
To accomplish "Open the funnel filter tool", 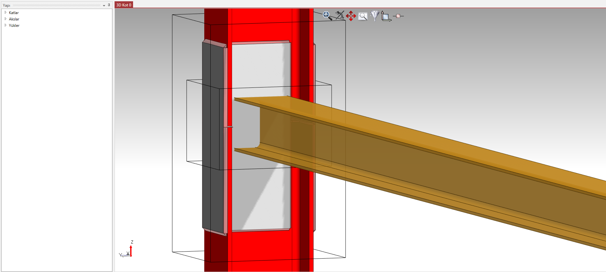I will pos(375,16).
